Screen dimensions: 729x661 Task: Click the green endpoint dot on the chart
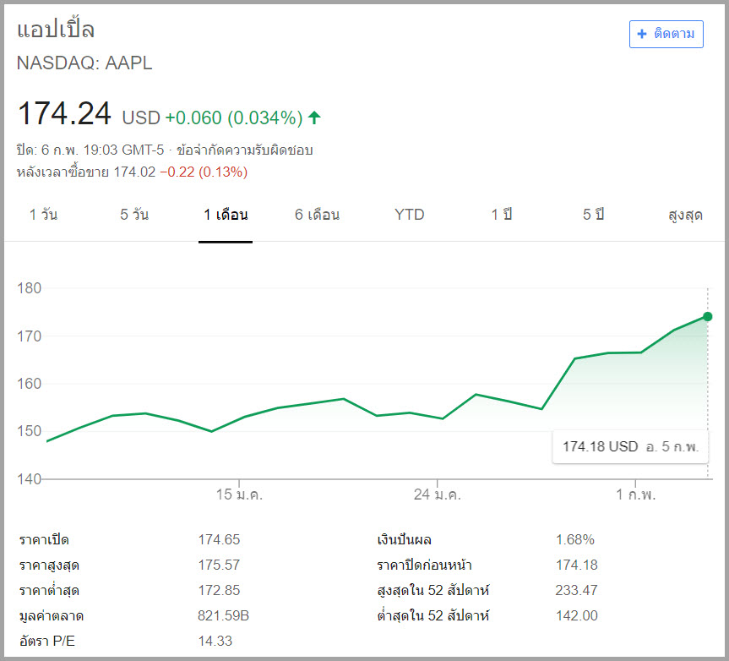[707, 317]
